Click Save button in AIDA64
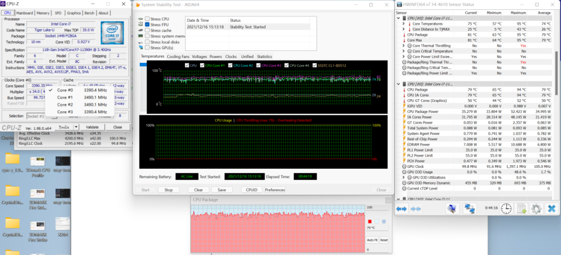Image resolution: width=561 pixels, height=255 pixels. pos(222,190)
